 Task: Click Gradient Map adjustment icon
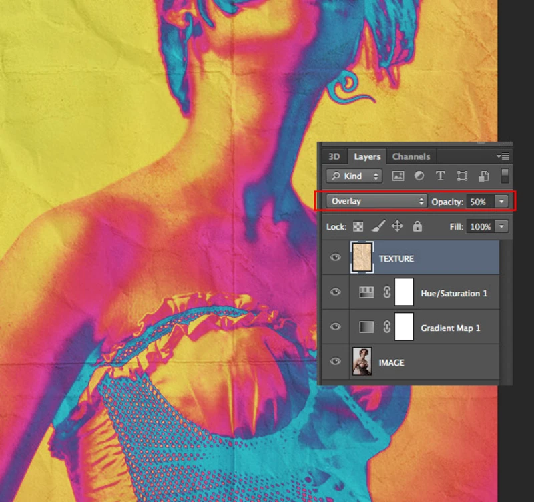[x=366, y=327]
